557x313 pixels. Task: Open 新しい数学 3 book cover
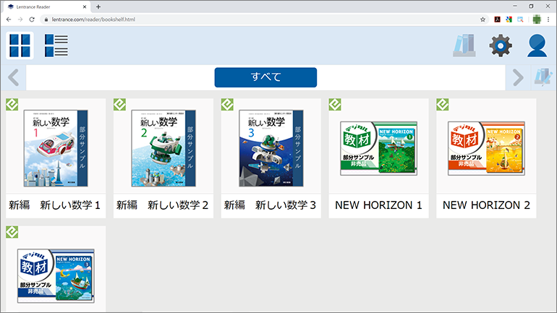(271, 148)
